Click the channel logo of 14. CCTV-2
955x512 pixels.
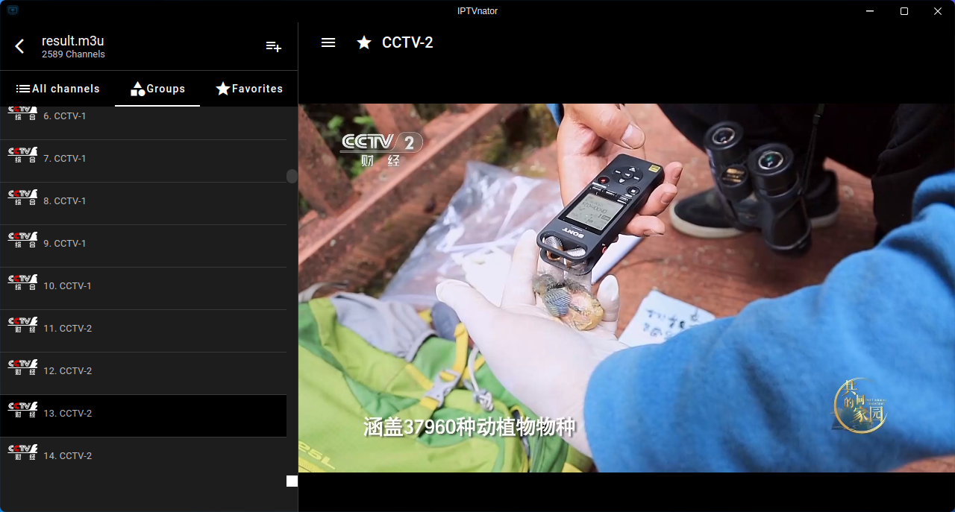[22, 452]
